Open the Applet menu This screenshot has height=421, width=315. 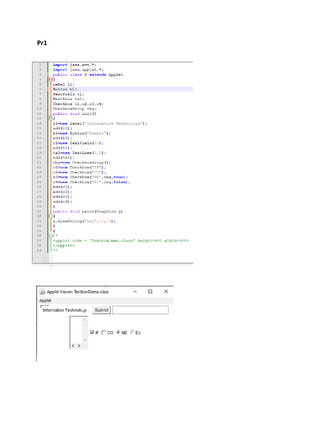pyautogui.click(x=45, y=301)
